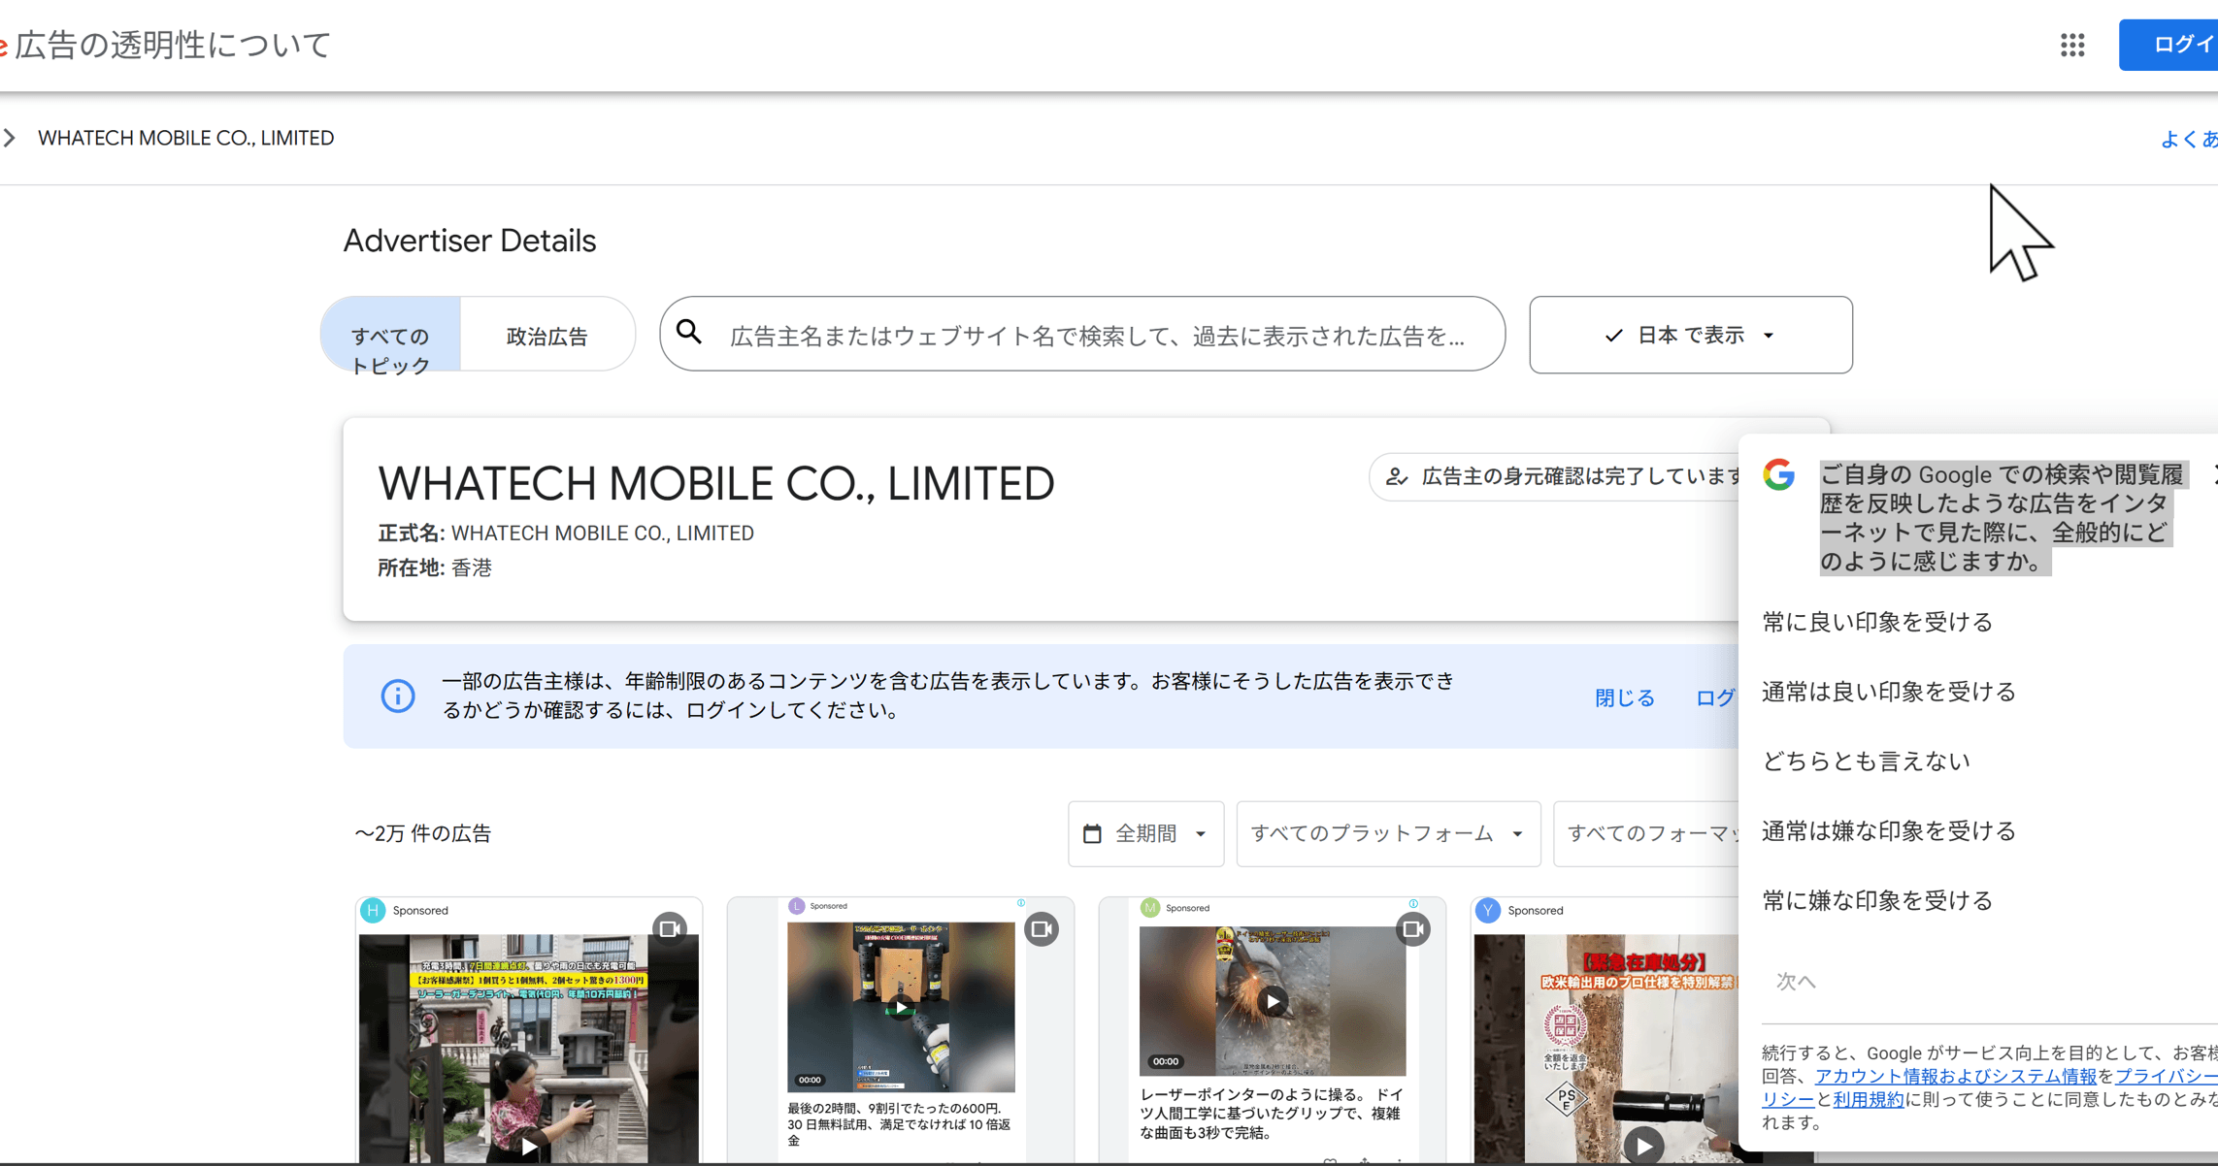
Task: Choose 通常は嫌な印象を受ける survey option
Action: tap(1889, 831)
